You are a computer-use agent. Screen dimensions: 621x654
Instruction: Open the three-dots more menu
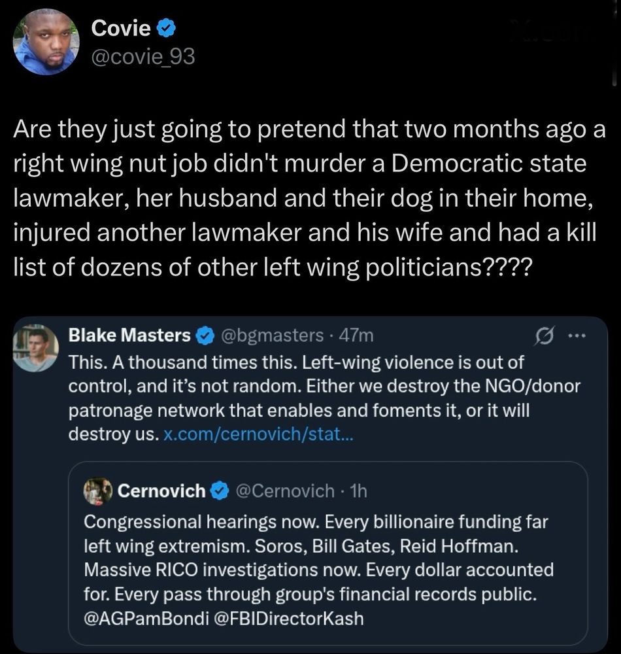tap(577, 336)
